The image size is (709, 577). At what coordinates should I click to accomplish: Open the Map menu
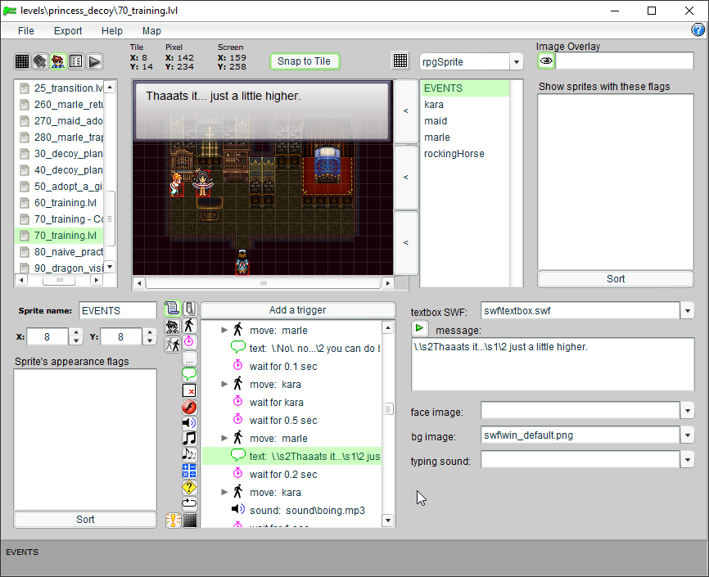151,31
